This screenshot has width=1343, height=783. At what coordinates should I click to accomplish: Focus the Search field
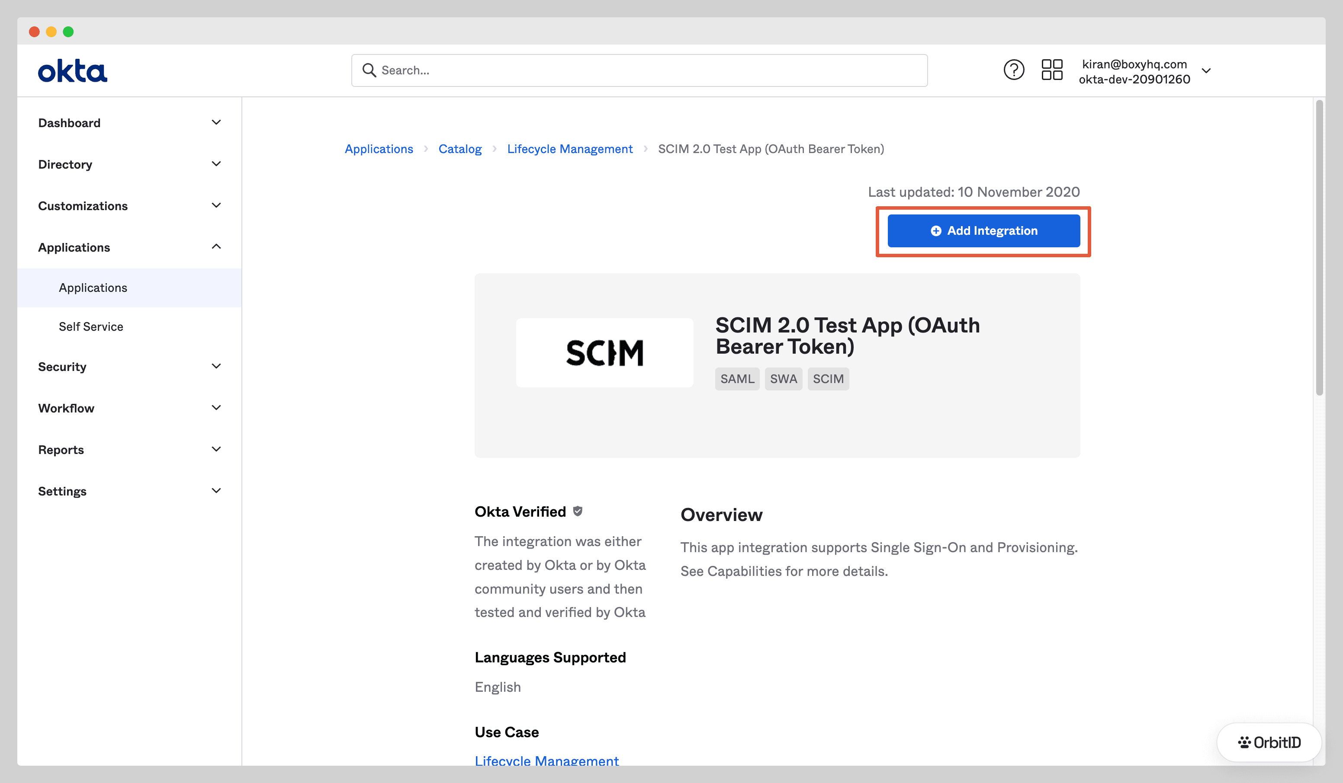click(639, 70)
